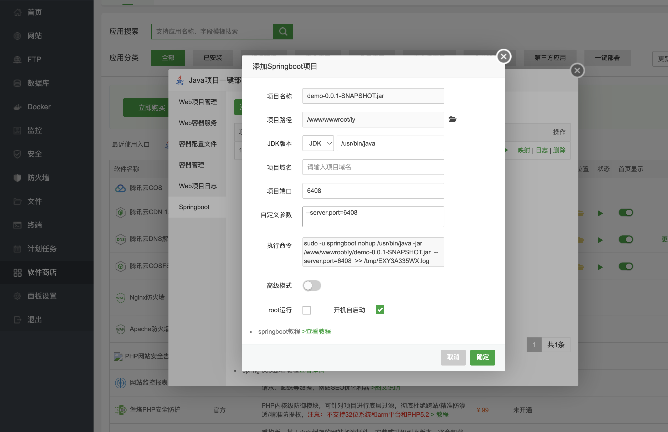Open the JDK version dropdown

tap(318, 143)
